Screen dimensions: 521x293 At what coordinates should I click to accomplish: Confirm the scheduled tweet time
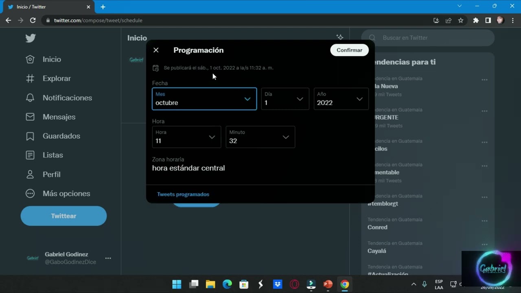point(349,50)
